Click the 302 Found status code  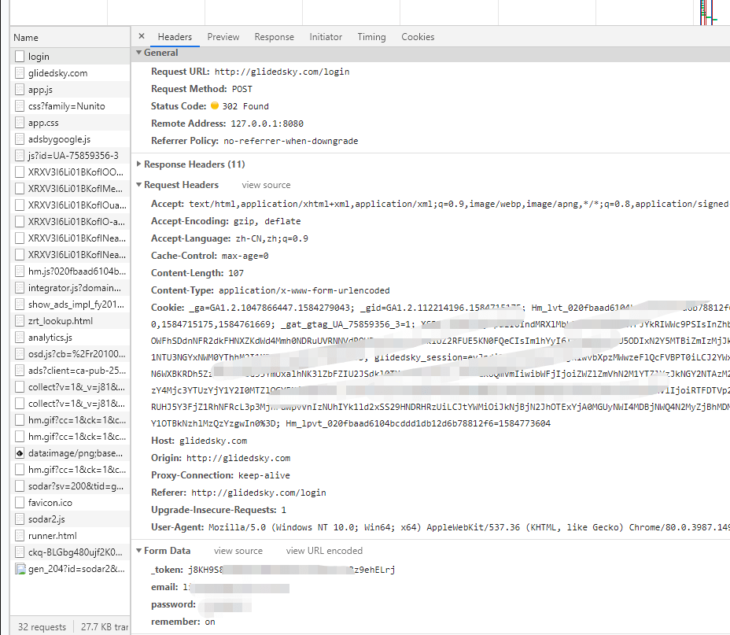[x=245, y=106]
